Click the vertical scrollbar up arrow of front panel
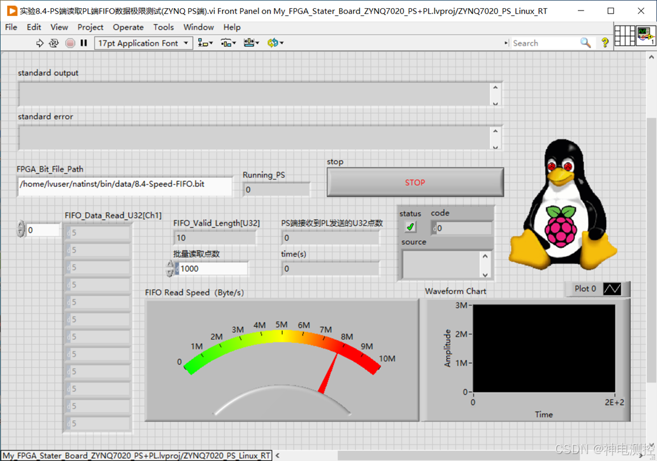 [x=651, y=57]
